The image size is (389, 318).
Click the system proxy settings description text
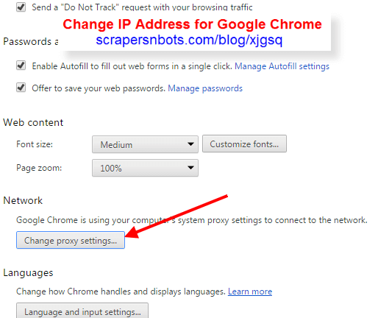[x=192, y=220]
